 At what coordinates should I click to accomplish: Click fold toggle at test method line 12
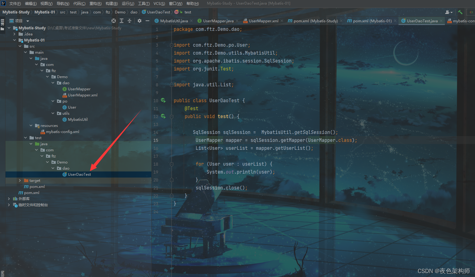(172, 117)
